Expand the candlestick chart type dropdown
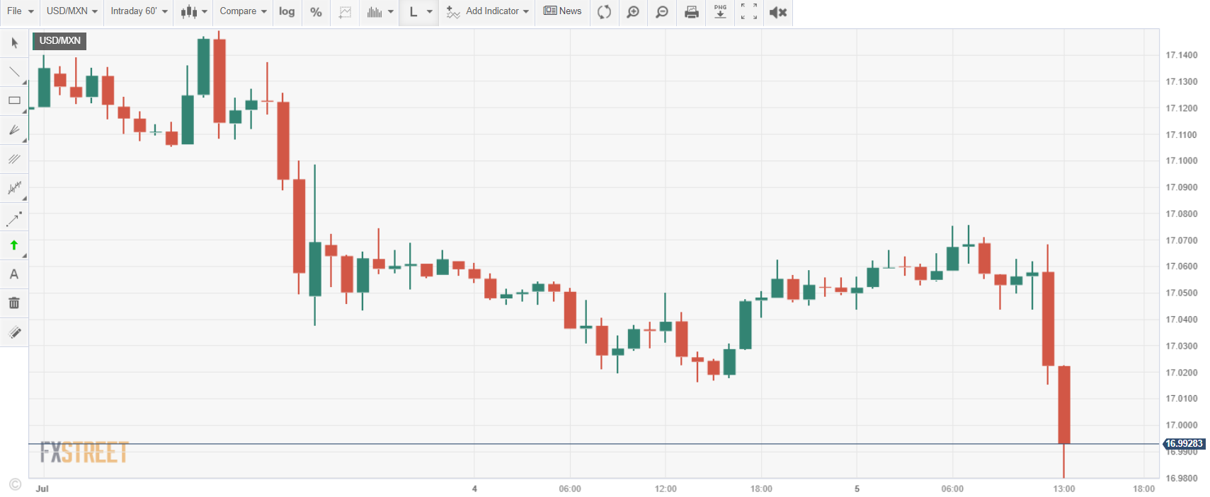 [x=193, y=12]
